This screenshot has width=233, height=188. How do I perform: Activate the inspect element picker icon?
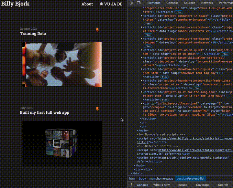132,3
